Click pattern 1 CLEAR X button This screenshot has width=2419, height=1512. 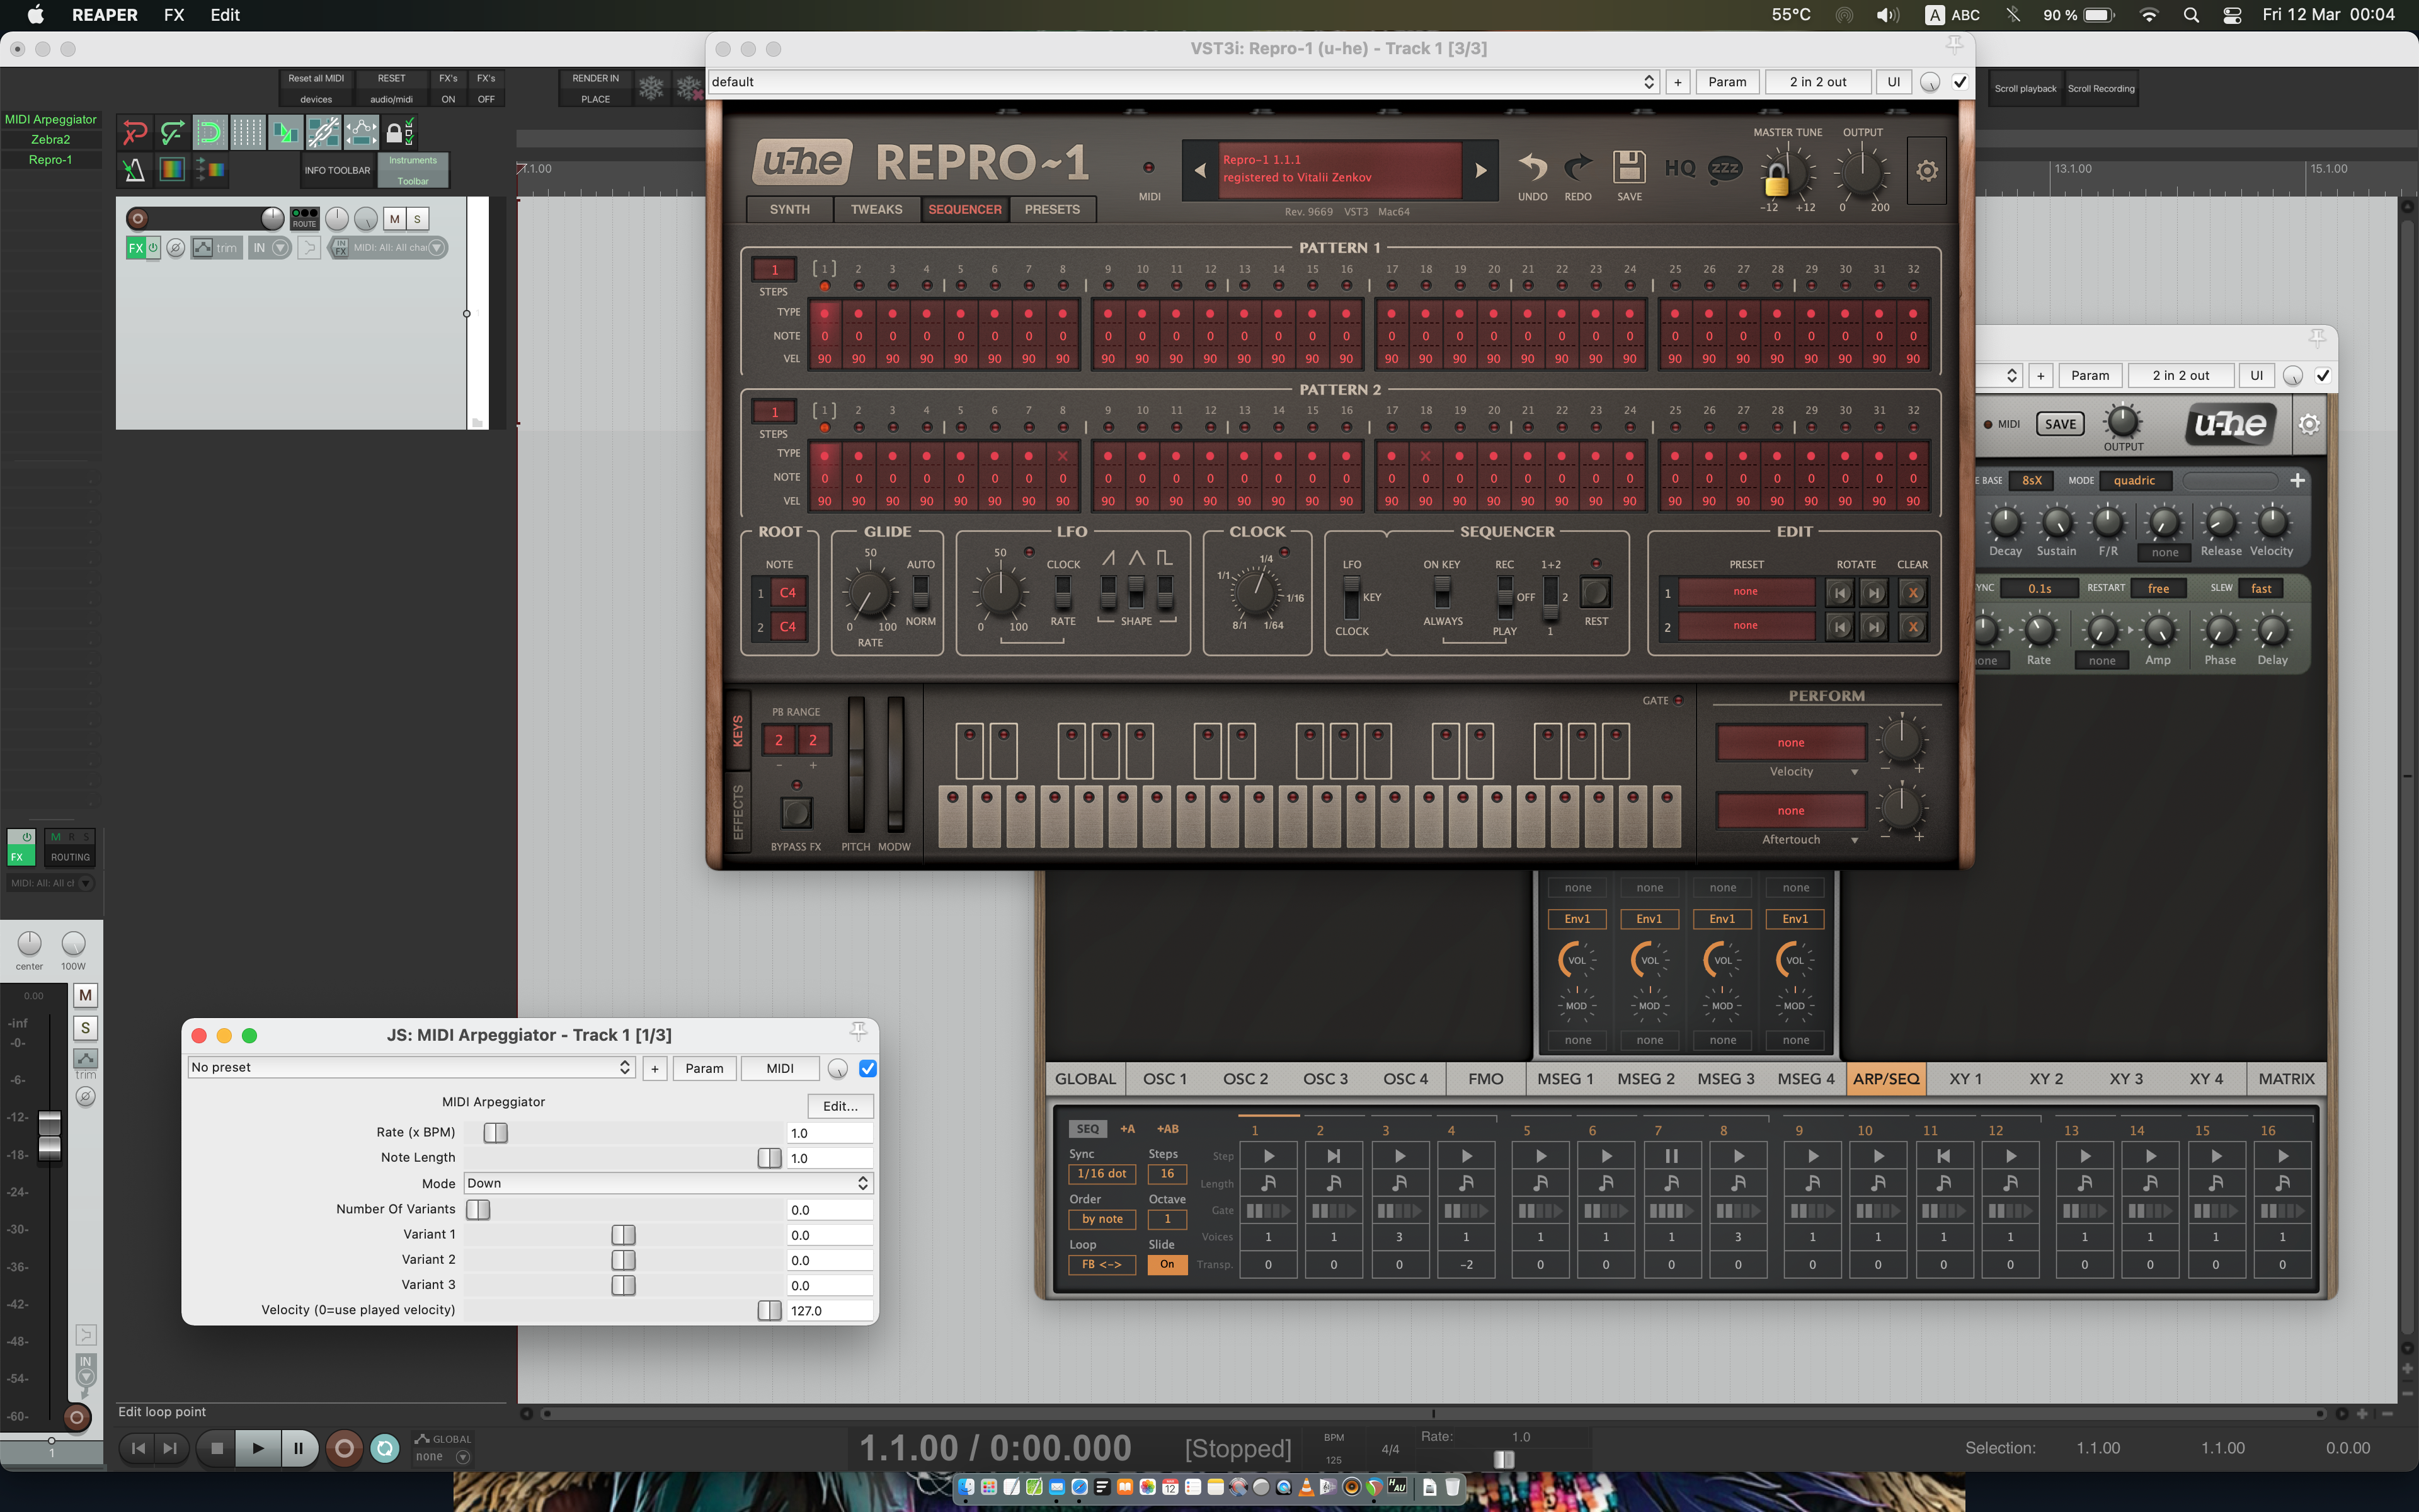[1913, 593]
